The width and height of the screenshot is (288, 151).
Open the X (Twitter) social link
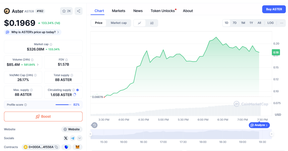coord(66,138)
